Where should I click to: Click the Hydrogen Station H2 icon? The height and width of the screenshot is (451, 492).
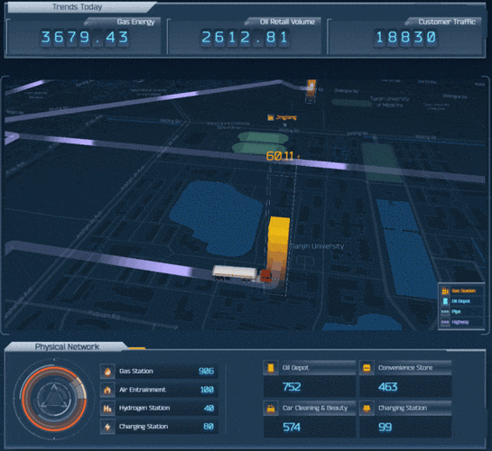(x=107, y=409)
